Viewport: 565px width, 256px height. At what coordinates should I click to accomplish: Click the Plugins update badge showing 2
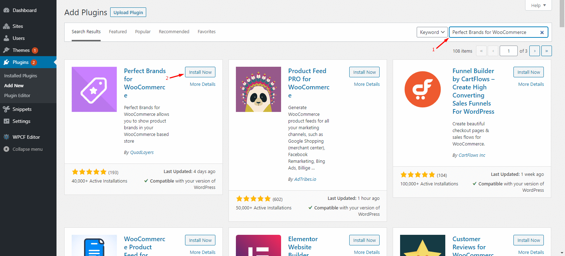coord(34,62)
